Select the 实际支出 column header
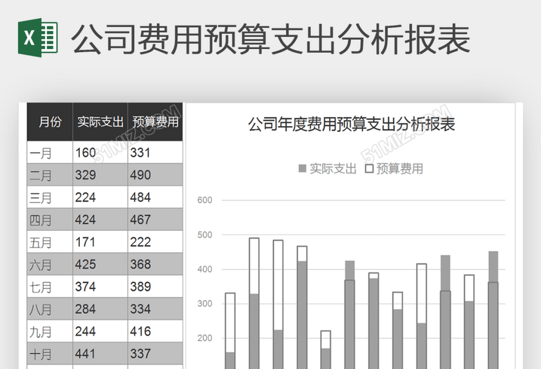This screenshot has width=541, height=369. [100, 122]
